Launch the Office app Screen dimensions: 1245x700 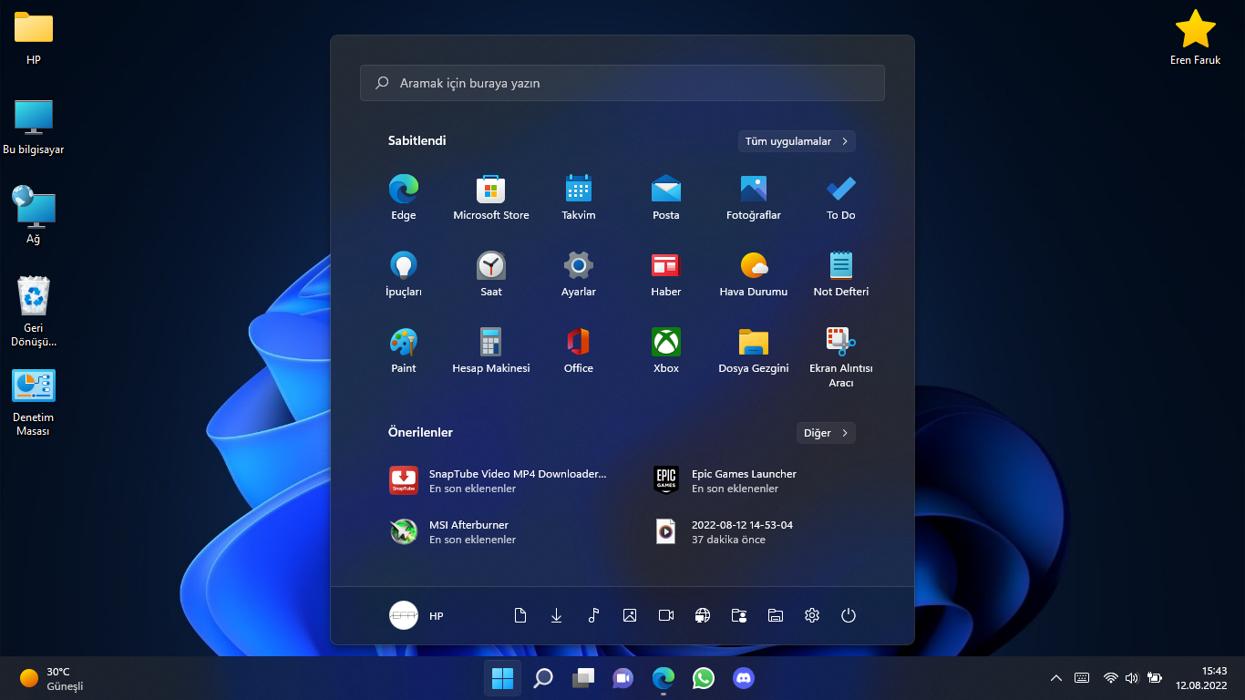pyautogui.click(x=579, y=351)
